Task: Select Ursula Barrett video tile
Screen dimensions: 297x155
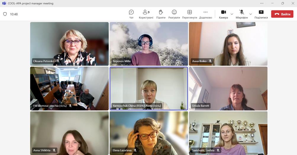Action: pos(228,88)
